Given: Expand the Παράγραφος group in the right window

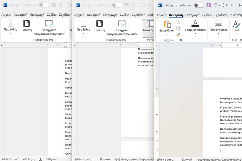Looking at the screenshot, I should pos(218,33).
